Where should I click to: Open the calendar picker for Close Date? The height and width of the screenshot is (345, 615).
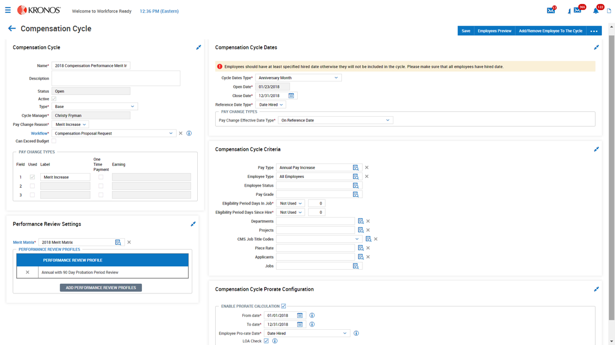click(292, 95)
